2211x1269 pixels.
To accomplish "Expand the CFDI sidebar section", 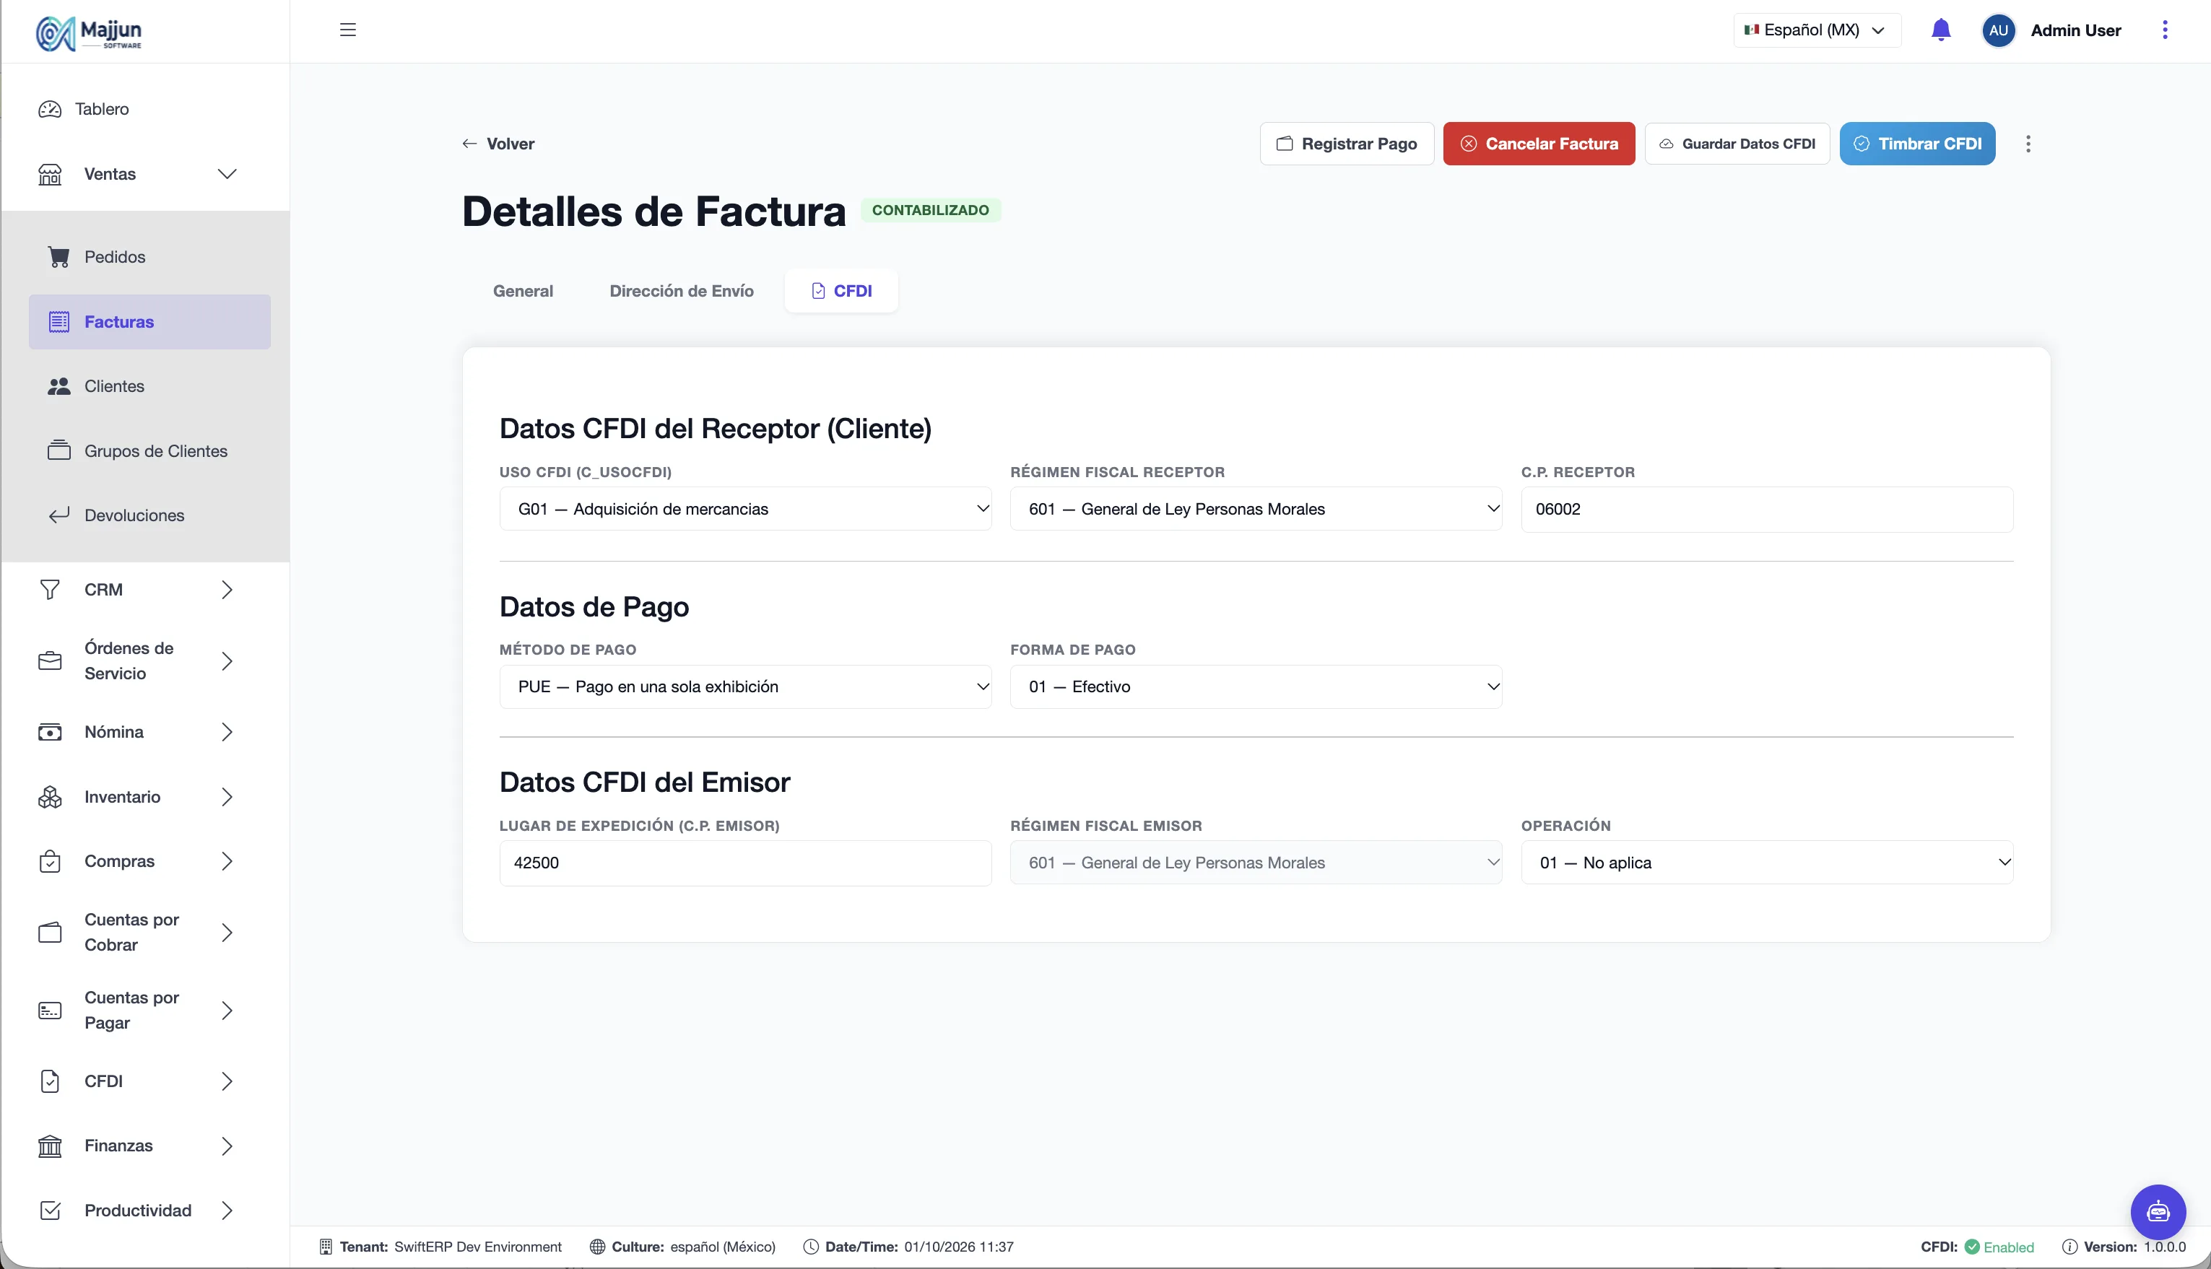I will point(144,1081).
